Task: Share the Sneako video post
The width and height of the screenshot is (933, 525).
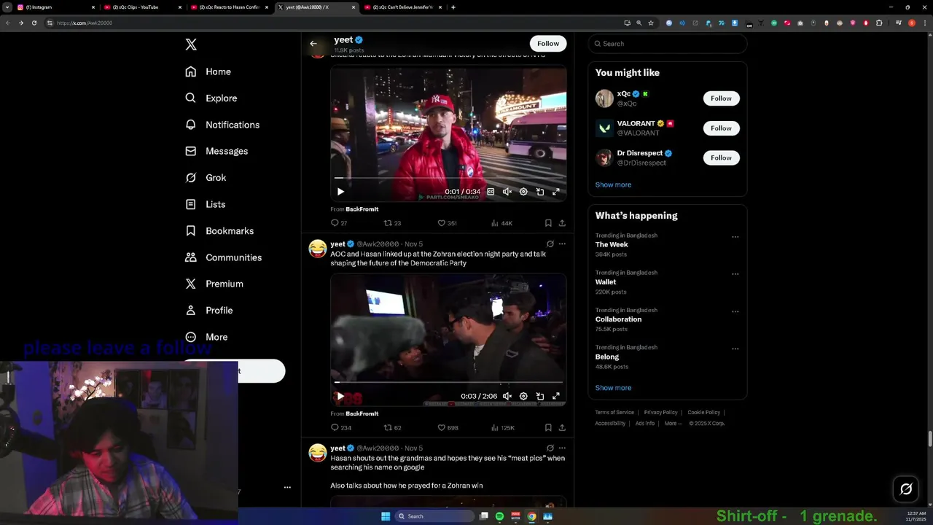Action: (562, 223)
